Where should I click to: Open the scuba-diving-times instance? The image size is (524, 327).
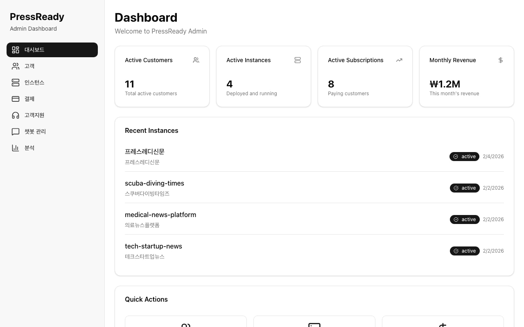pos(154,183)
